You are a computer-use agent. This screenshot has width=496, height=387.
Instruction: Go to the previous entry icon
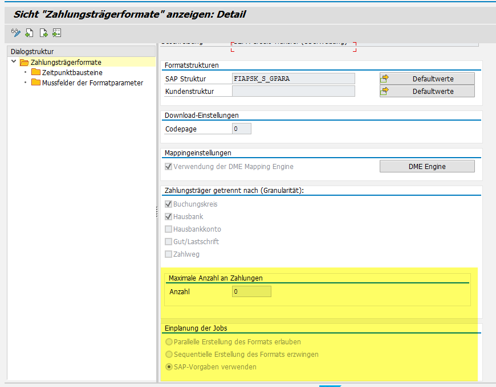click(x=29, y=33)
